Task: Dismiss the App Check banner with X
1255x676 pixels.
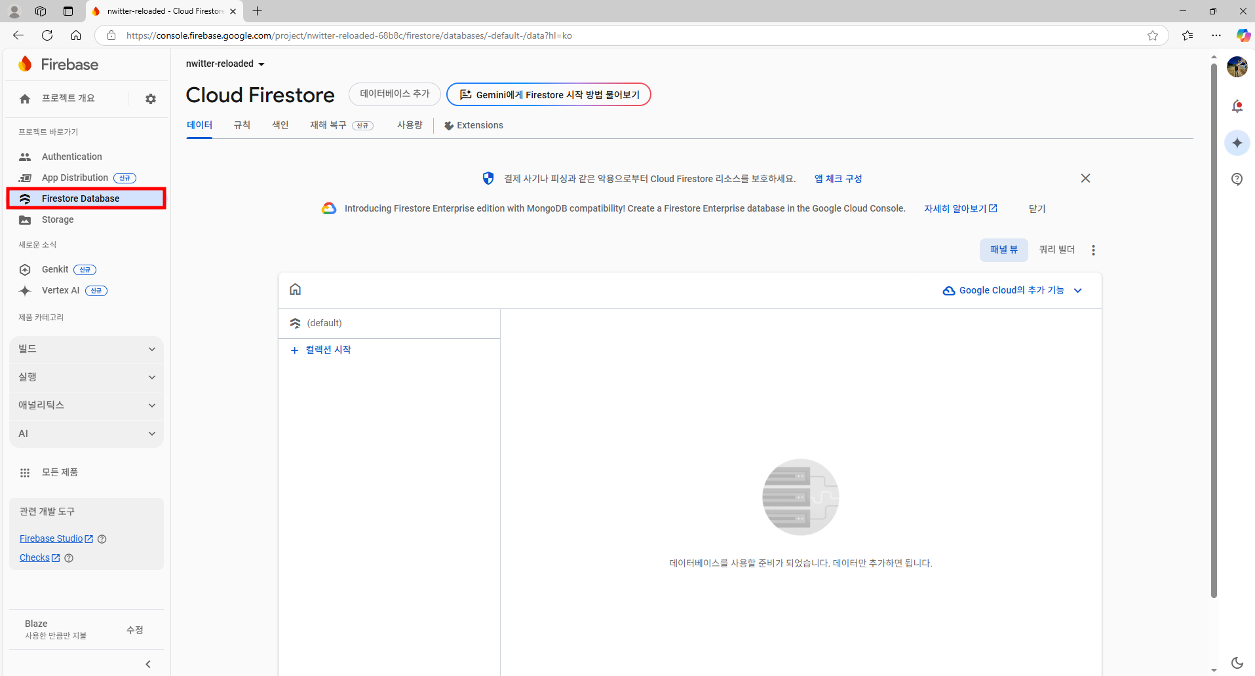Action: pyautogui.click(x=1085, y=178)
